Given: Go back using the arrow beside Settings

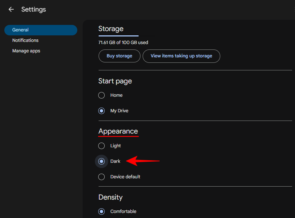Looking at the screenshot, I should click(x=11, y=9).
